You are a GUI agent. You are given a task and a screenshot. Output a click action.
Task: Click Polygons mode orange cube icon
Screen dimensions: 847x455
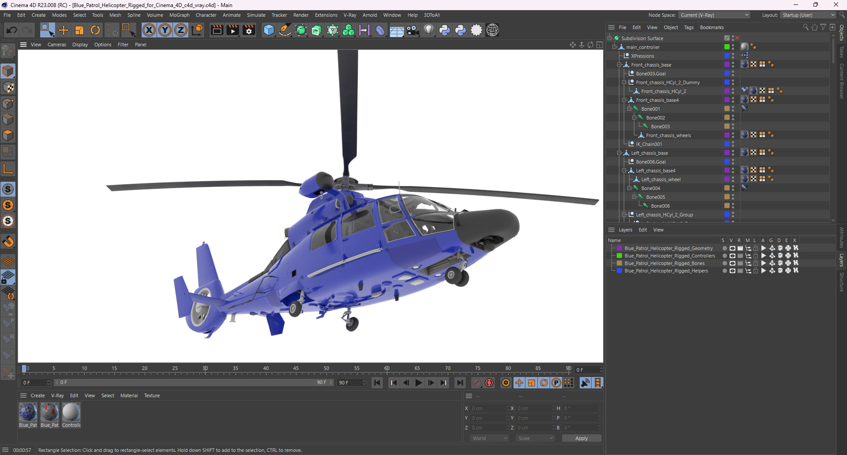click(x=8, y=135)
